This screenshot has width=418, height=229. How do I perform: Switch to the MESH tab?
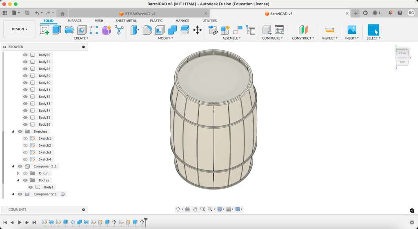(x=99, y=20)
